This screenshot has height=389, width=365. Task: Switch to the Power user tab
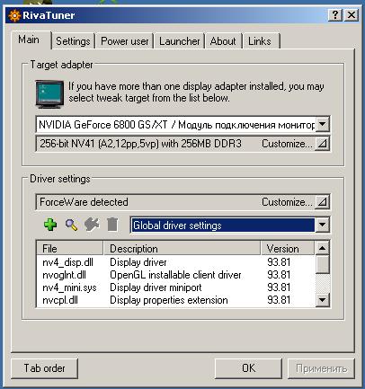click(125, 41)
